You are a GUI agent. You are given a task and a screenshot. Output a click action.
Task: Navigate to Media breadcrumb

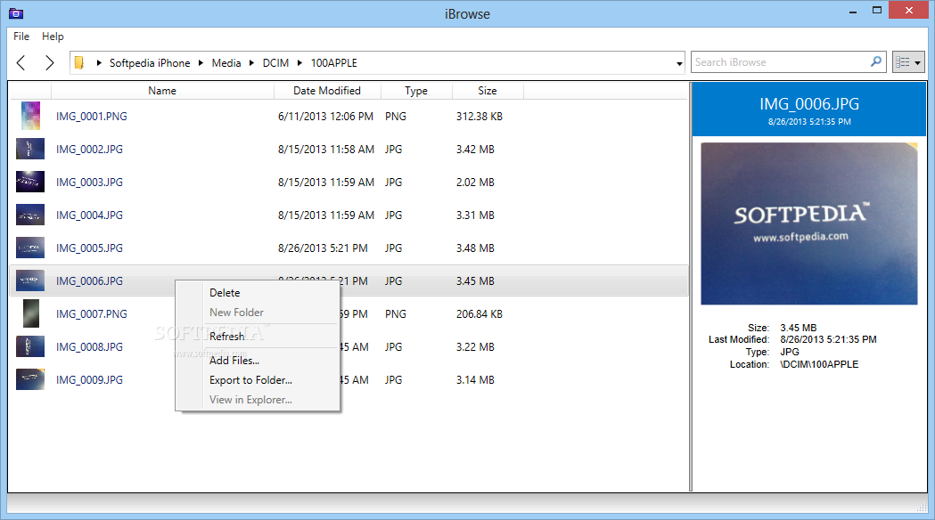click(226, 62)
